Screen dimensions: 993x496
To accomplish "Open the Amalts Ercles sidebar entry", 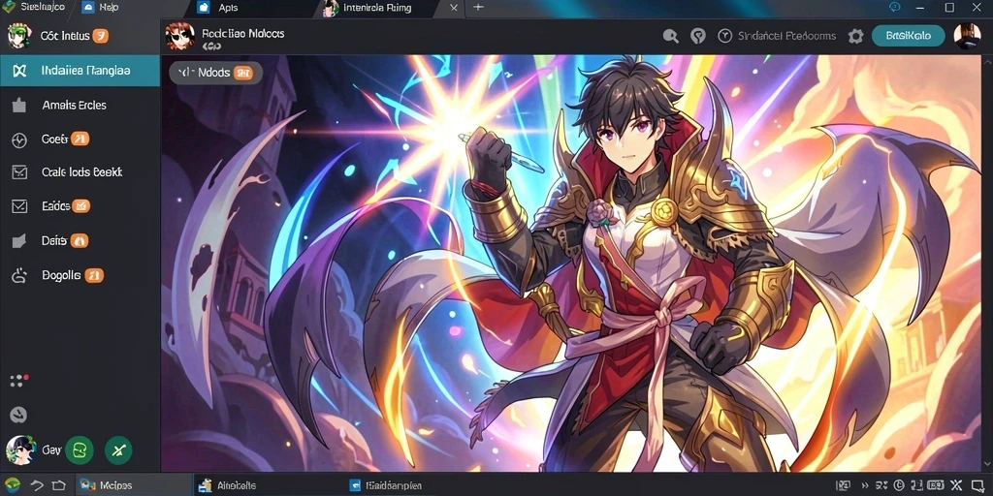I will tap(74, 106).
